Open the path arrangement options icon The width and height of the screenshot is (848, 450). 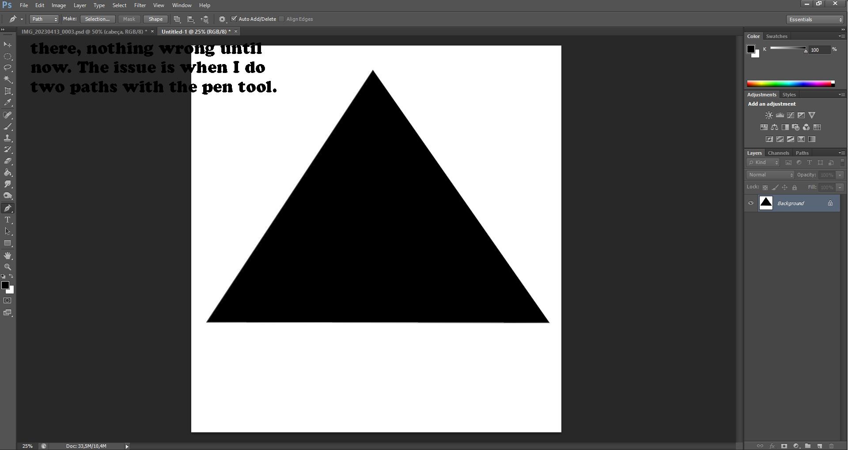(x=204, y=19)
